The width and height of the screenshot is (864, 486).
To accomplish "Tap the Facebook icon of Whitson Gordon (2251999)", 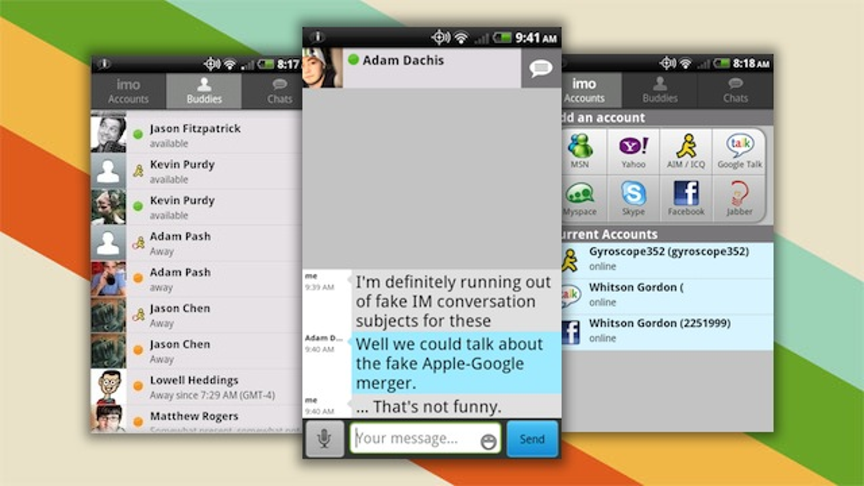I will 570,332.
